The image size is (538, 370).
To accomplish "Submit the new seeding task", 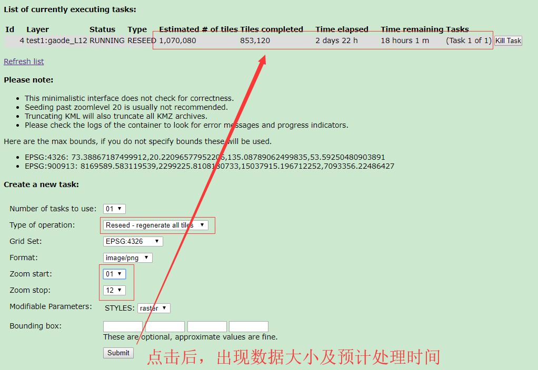I will point(118,353).
